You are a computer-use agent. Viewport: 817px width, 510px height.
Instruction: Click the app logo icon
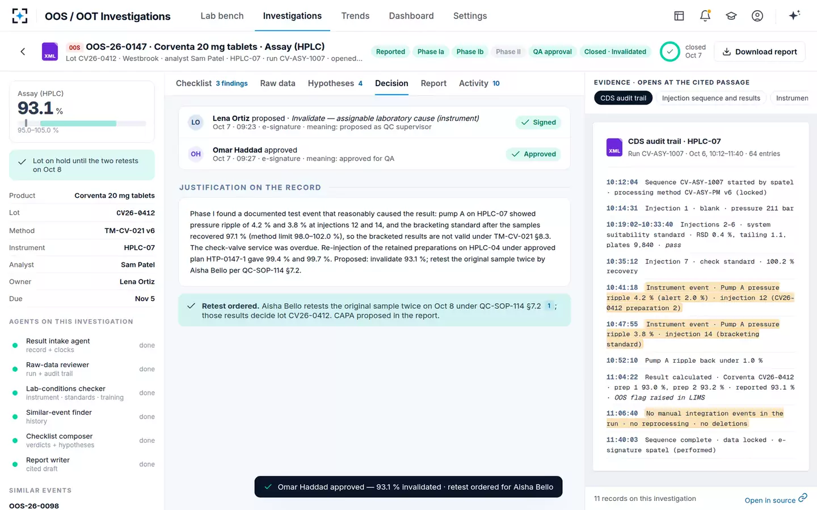(x=20, y=16)
